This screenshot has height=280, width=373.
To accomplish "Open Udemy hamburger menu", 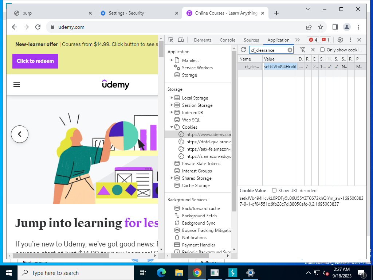I will coord(17,85).
